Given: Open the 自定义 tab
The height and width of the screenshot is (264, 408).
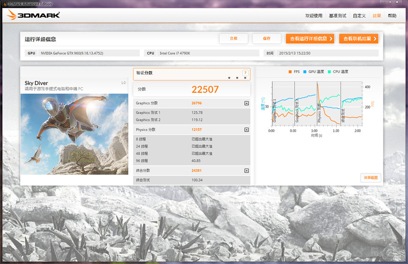Looking at the screenshot, I should 360,16.
